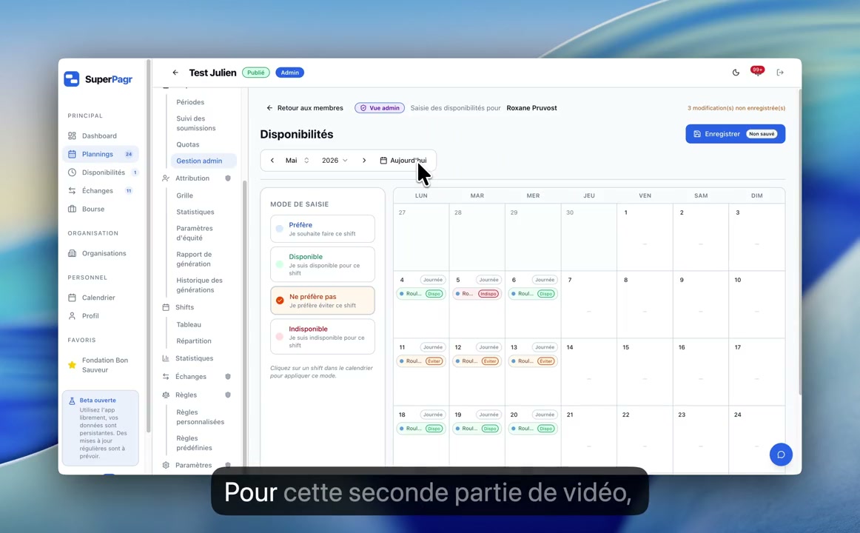The height and width of the screenshot is (533, 860).
Task: Open Règles personnalisées
Action: [200, 418]
